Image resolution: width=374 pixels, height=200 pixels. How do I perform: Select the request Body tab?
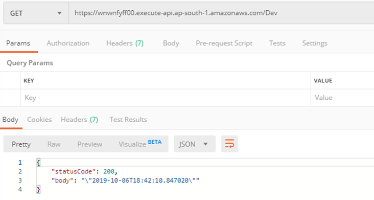point(171,43)
